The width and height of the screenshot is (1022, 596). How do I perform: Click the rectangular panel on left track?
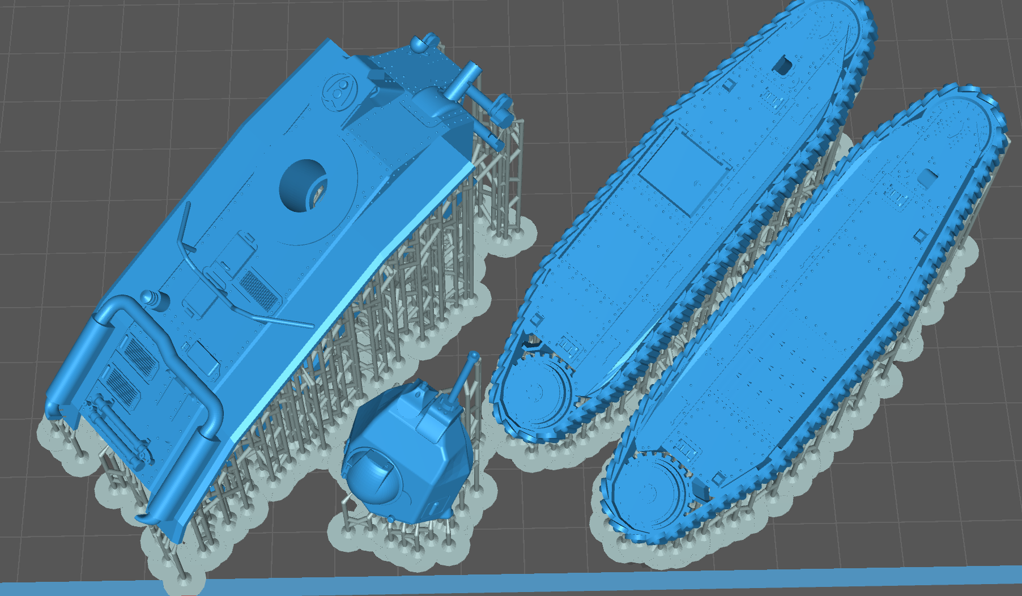click(683, 173)
